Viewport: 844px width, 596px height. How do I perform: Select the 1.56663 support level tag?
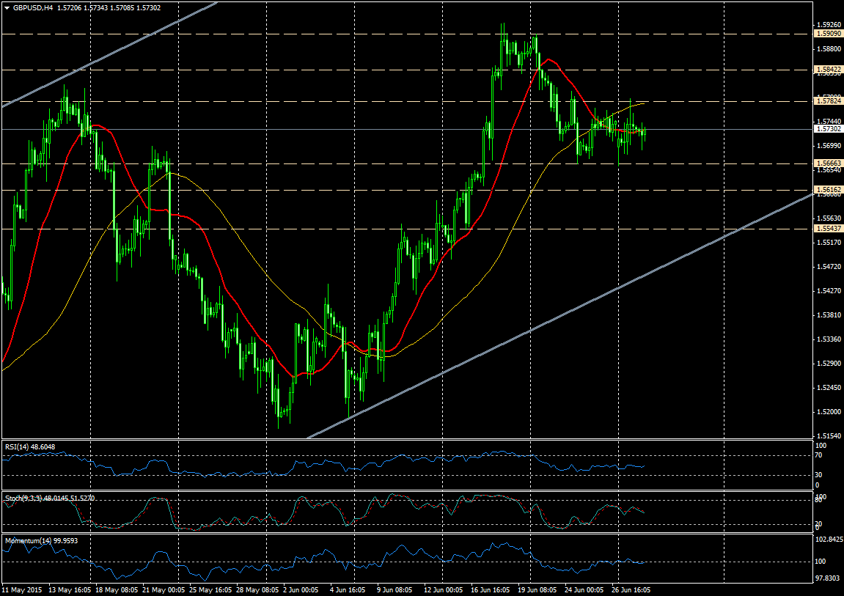828,163
